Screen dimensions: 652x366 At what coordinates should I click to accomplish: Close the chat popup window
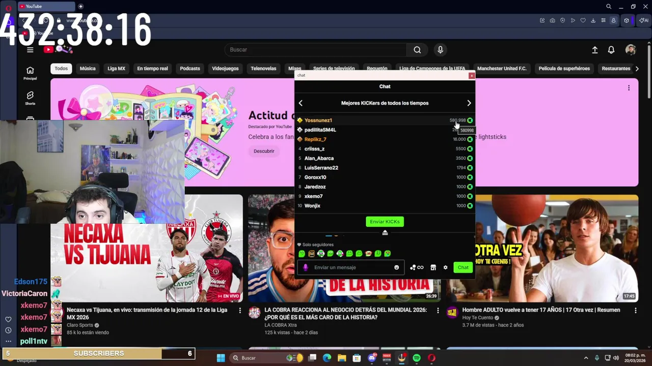point(472,75)
